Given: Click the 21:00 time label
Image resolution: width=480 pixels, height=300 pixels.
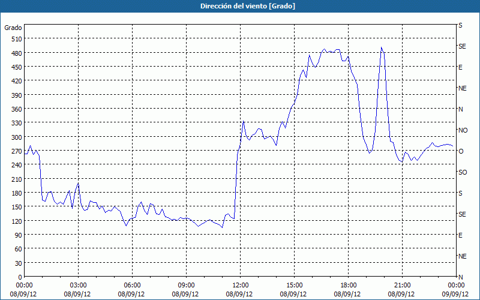Looking at the screenshot, I should [x=402, y=286].
